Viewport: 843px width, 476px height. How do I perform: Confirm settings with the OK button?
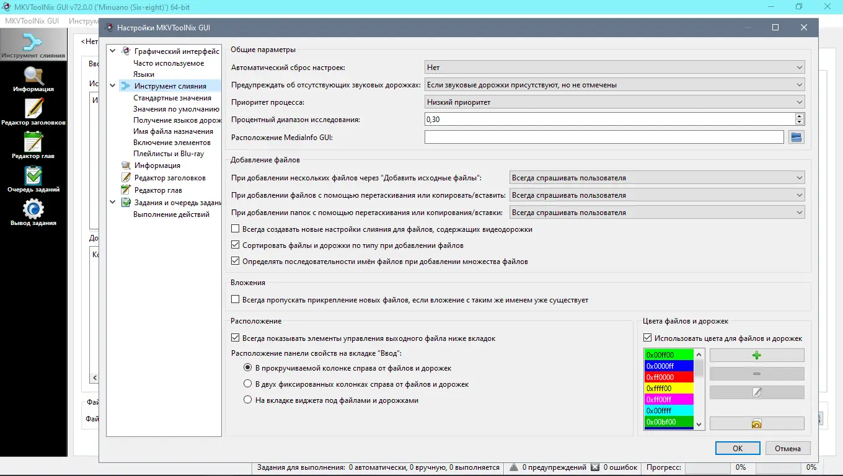tap(738, 448)
